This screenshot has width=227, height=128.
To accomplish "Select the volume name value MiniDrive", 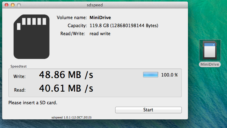I will click(x=100, y=18).
